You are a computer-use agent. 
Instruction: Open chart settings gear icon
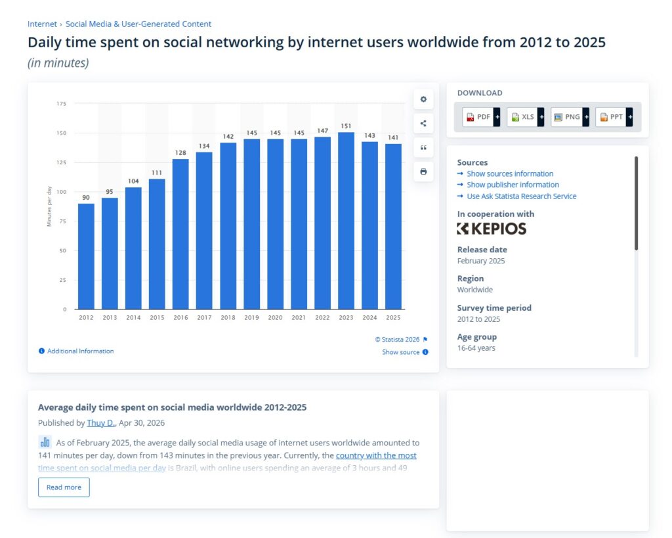point(423,99)
